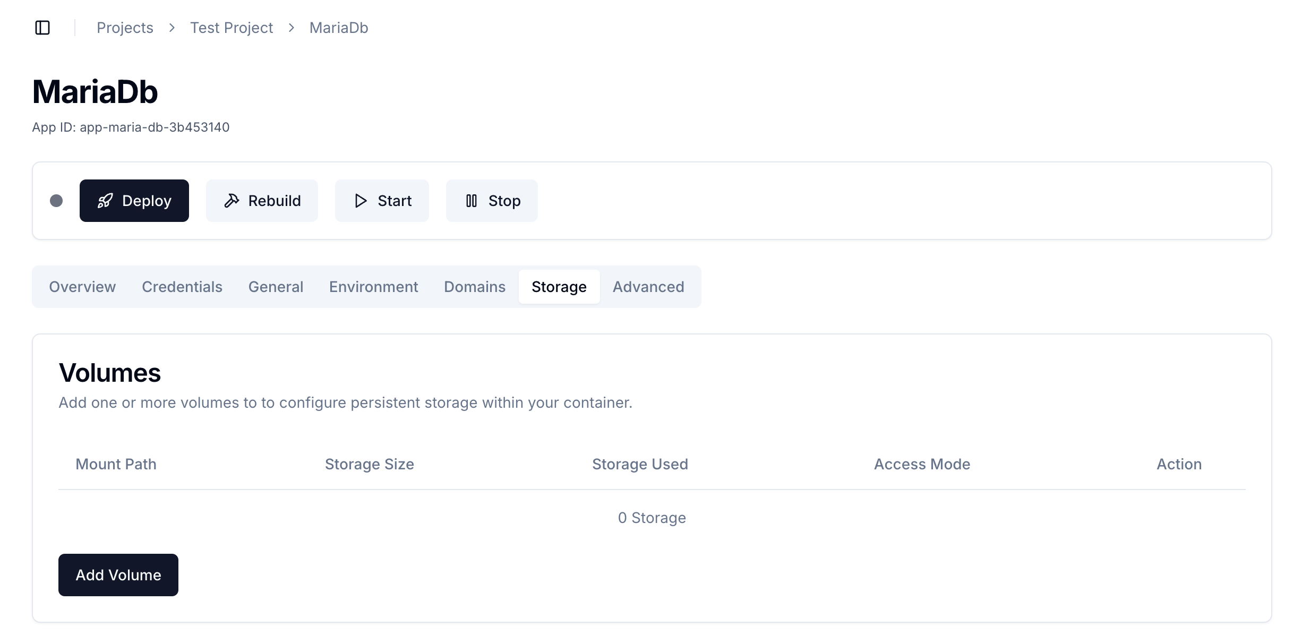Click the play triangle icon on Start
The image size is (1302, 635).
click(361, 201)
